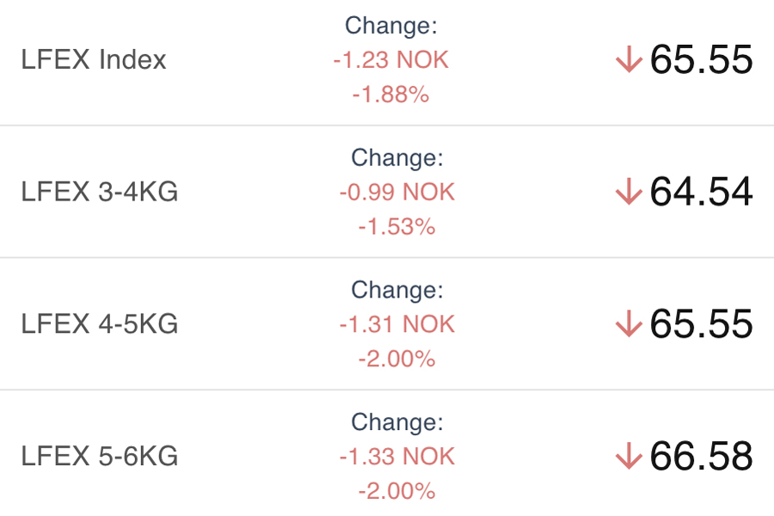Select the LFEX 5-6KG label
The width and height of the screenshot is (774, 516).
coord(100,456)
